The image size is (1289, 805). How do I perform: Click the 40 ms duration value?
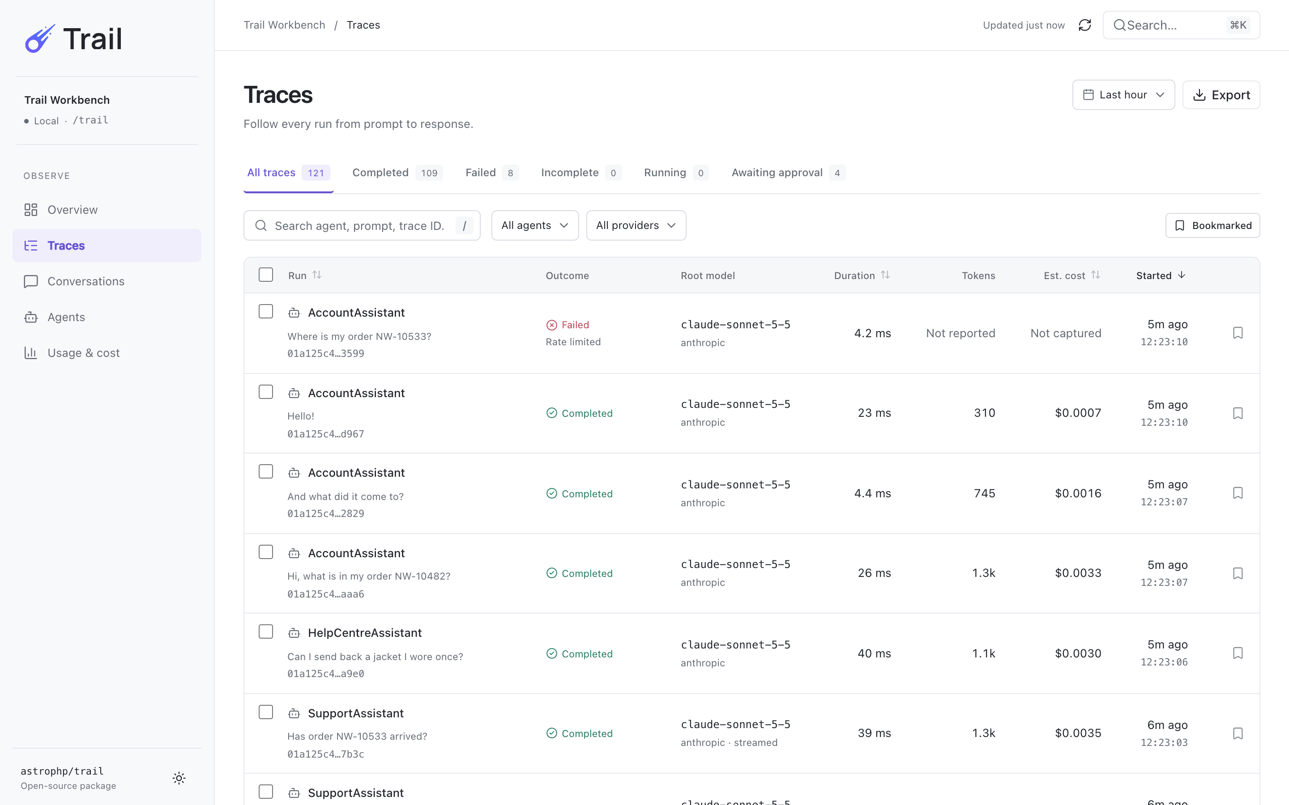pyautogui.click(x=874, y=653)
